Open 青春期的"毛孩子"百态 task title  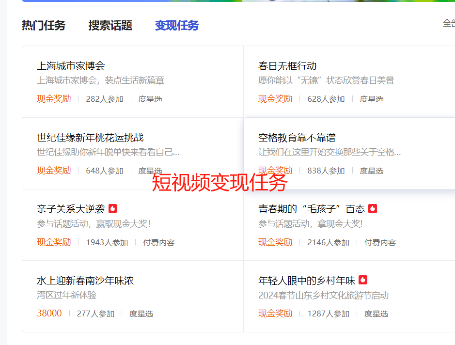312,209
